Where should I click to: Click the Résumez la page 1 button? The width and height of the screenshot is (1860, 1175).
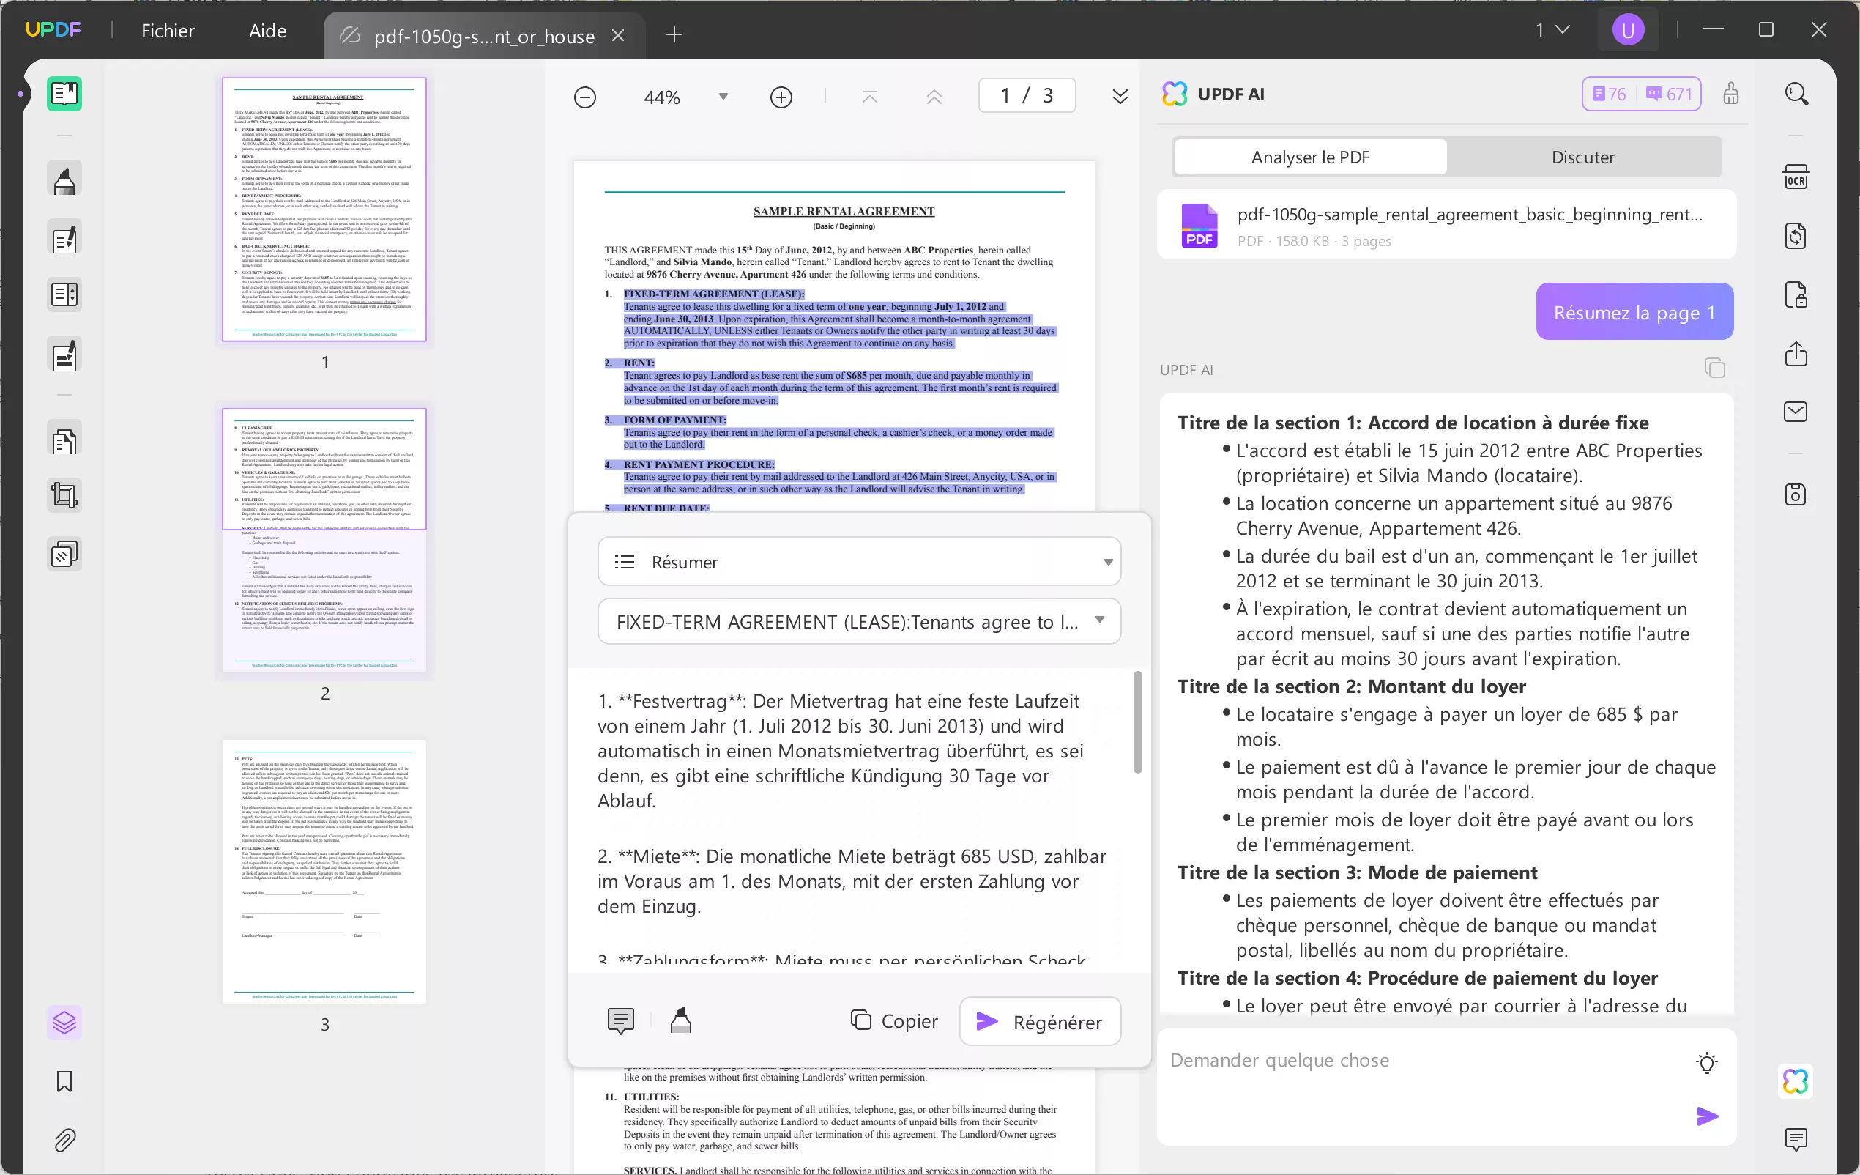point(1634,311)
